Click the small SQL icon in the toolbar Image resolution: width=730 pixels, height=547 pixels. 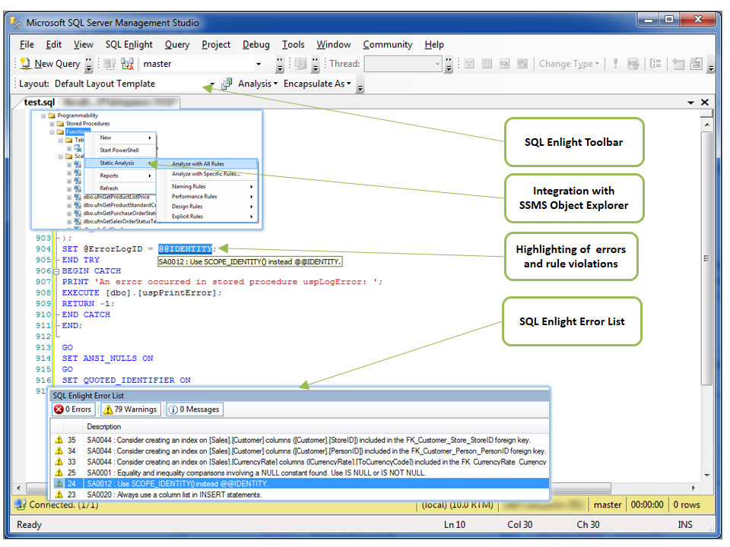pyautogui.click(x=504, y=63)
